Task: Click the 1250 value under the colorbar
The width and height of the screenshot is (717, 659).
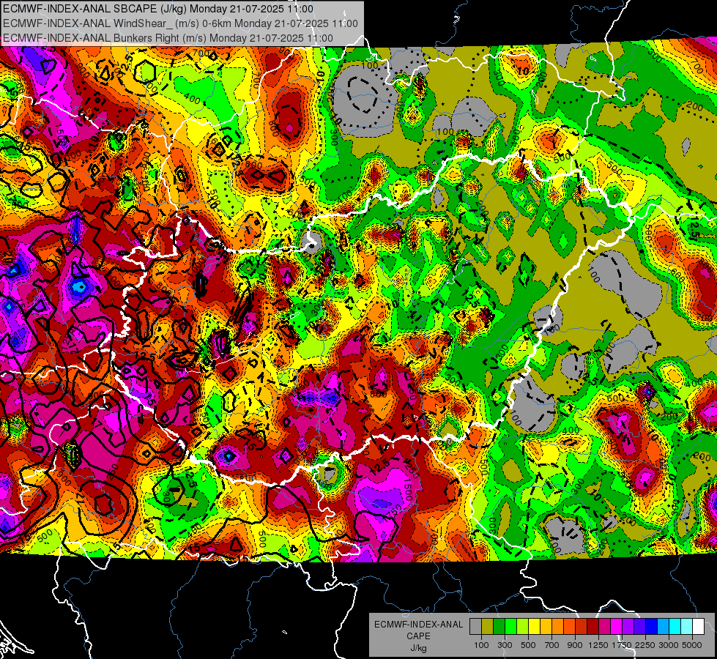Action: (x=598, y=645)
